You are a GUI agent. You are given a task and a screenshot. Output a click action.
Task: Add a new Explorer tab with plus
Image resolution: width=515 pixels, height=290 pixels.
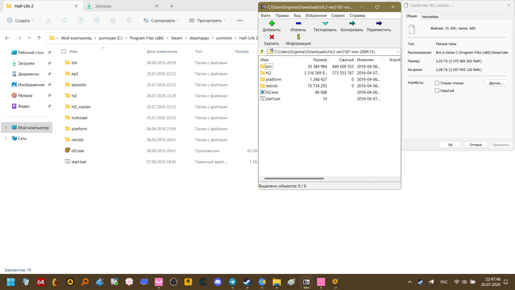tap(171, 6)
